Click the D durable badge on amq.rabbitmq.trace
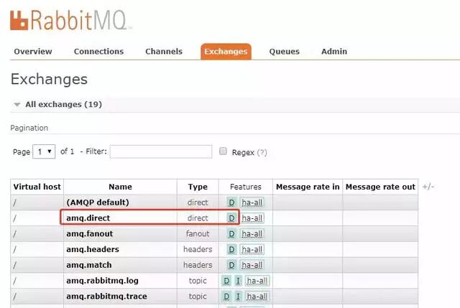The image size is (460, 308). click(226, 297)
